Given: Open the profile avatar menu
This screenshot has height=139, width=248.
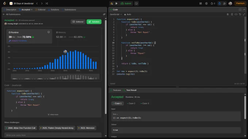Looking at the screenshot, I should [x=230, y=4].
